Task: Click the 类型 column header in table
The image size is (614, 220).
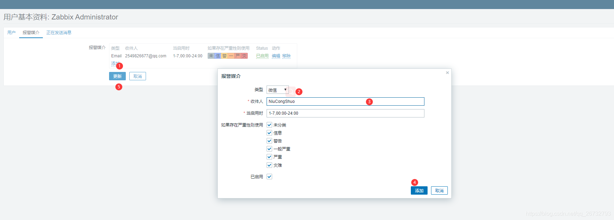Action: 115,48
